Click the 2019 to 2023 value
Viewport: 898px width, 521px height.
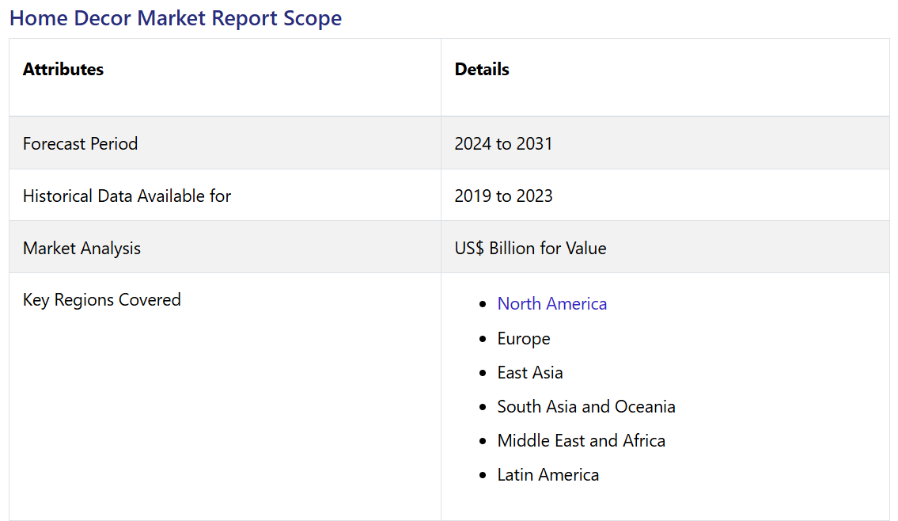point(503,196)
